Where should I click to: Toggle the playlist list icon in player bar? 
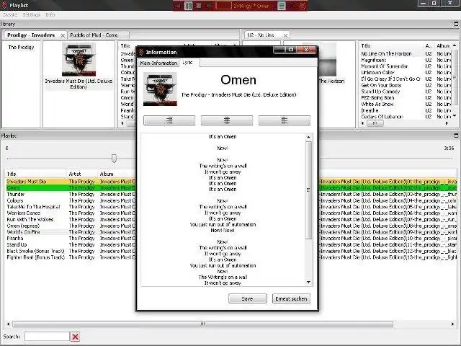tap(282, 6)
